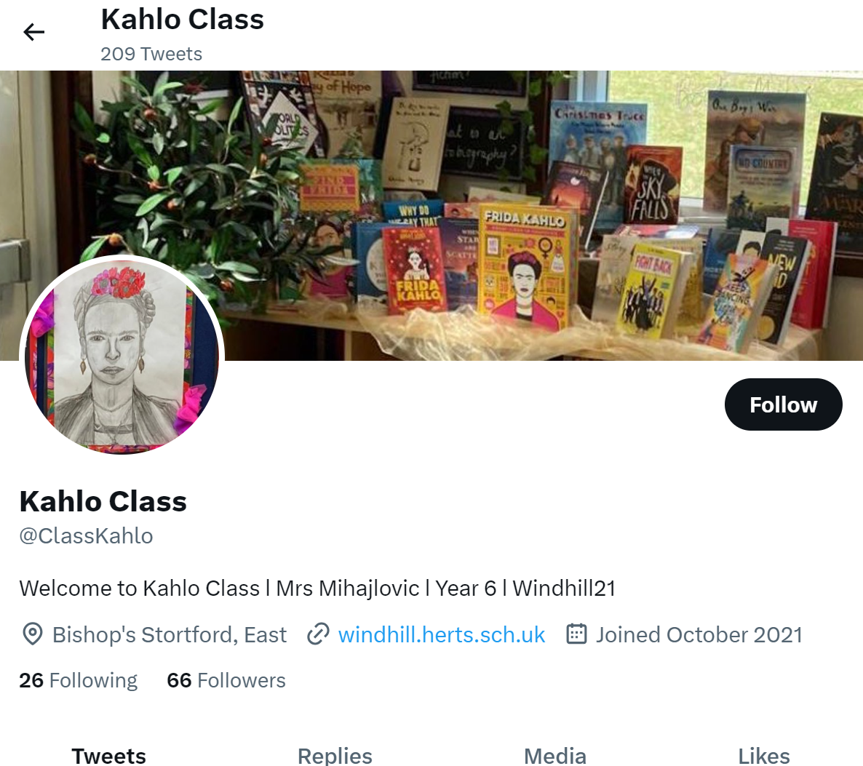Click the link chain icon
The width and height of the screenshot is (863, 766).
(318, 634)
